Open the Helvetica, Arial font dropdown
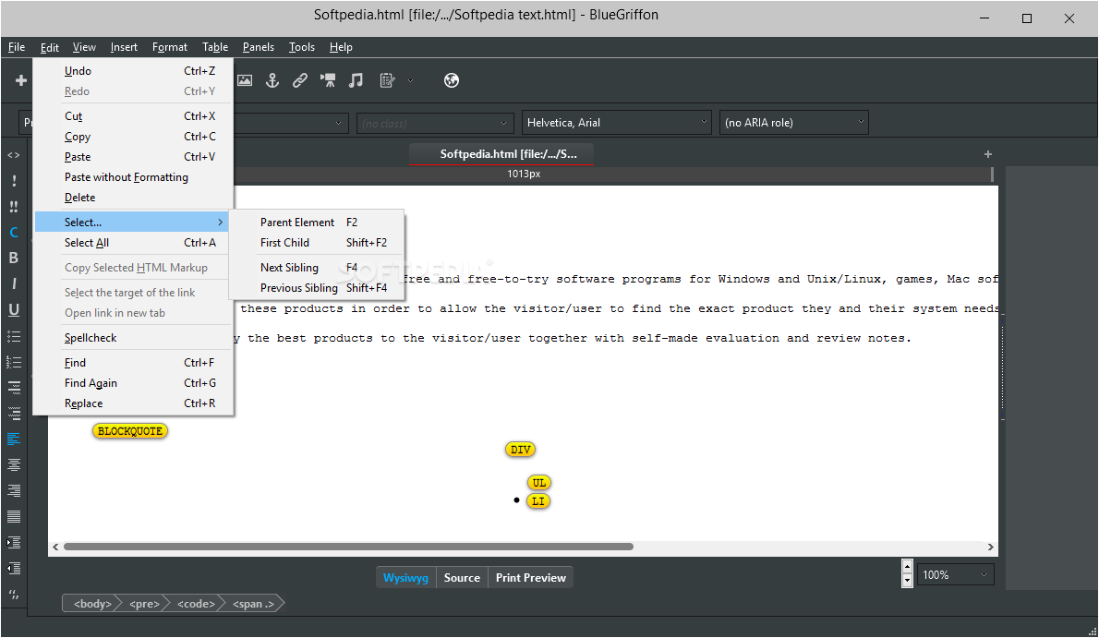The height and width of the screenshot is (638, 1099). point(616,123)
